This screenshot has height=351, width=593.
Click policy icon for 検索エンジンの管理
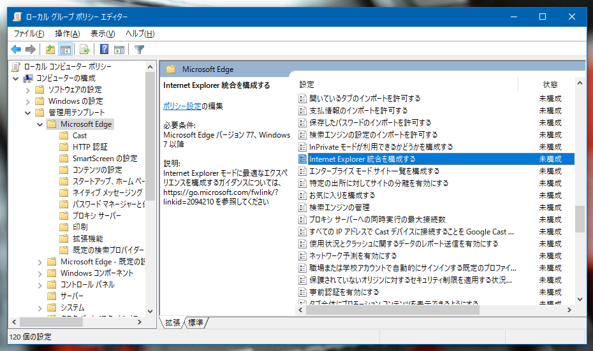coord(302,208)
